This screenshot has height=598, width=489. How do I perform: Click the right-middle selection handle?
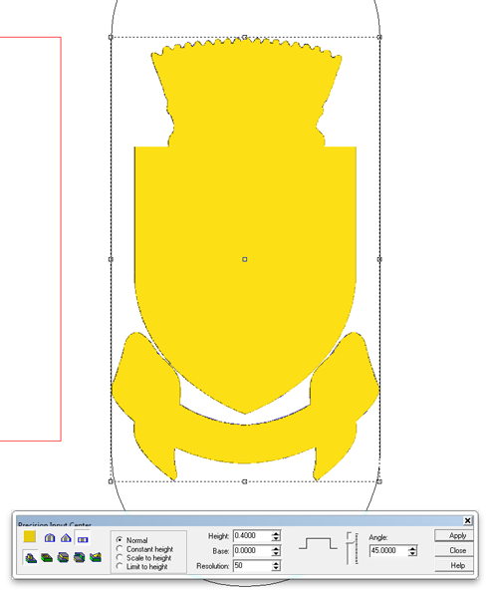tap(379, 259)
